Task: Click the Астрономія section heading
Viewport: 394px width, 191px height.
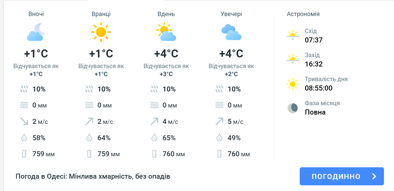Action: pos(303,14)
